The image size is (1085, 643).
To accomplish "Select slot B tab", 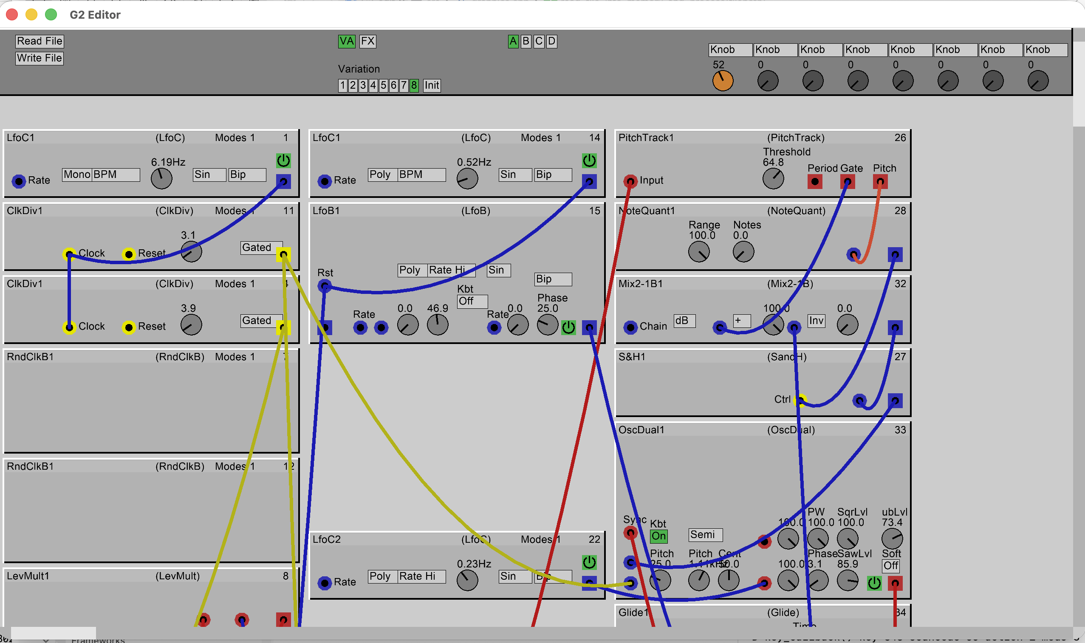I will [x=526, y=41].
